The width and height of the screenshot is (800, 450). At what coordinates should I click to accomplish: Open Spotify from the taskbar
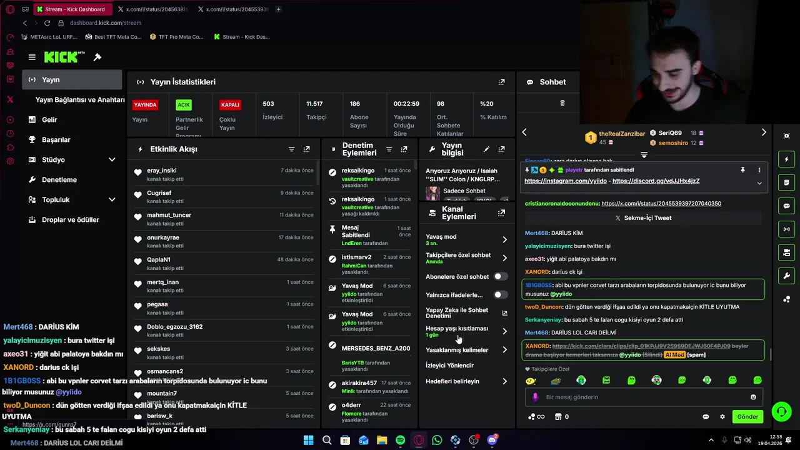(x=400, y=440)
